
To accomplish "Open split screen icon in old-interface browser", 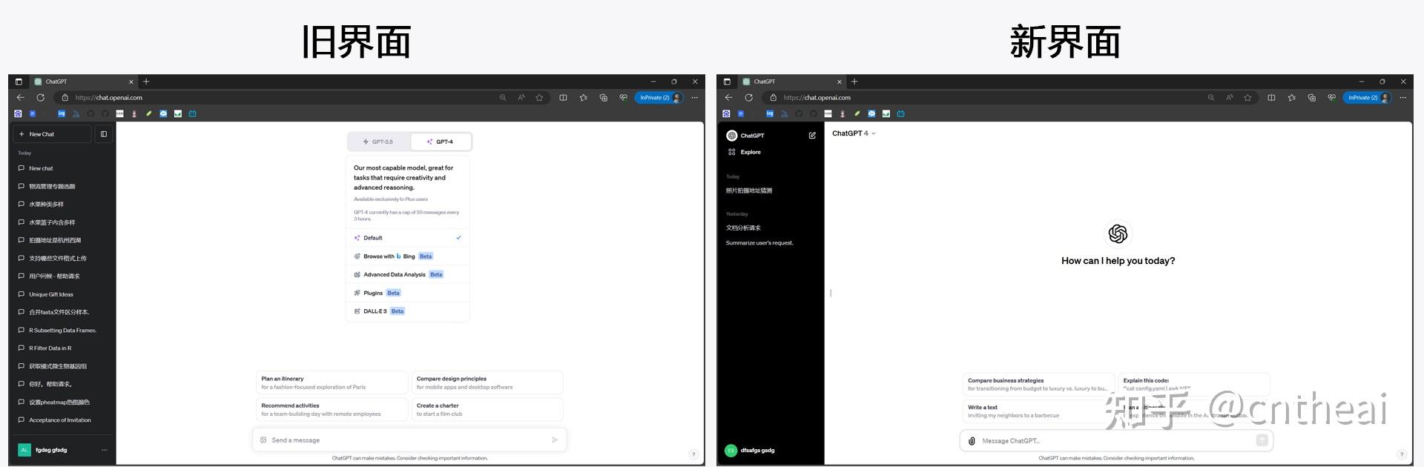I will click(563, 98).
